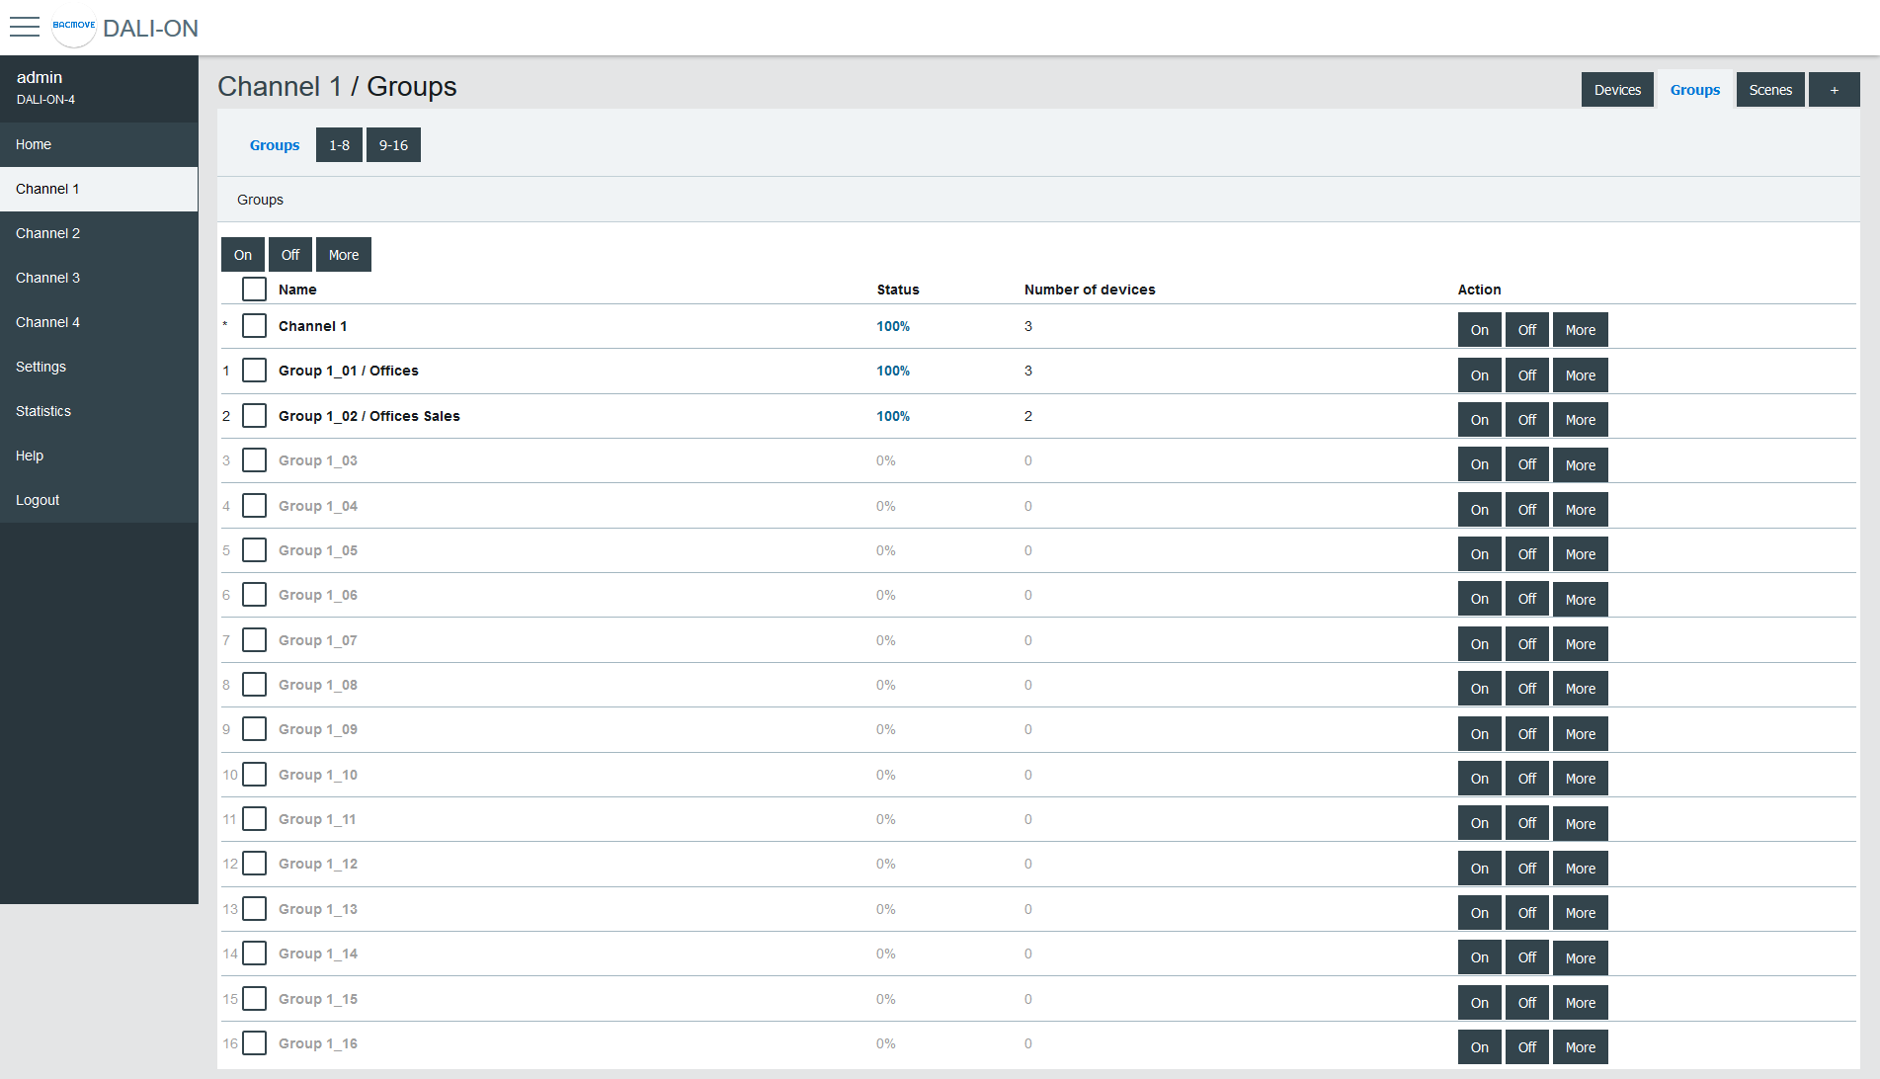The height and width of the screenshot is (1079, 1880).
Task: Show groups 1-8 tab
Action: click(x=339, y=145)
